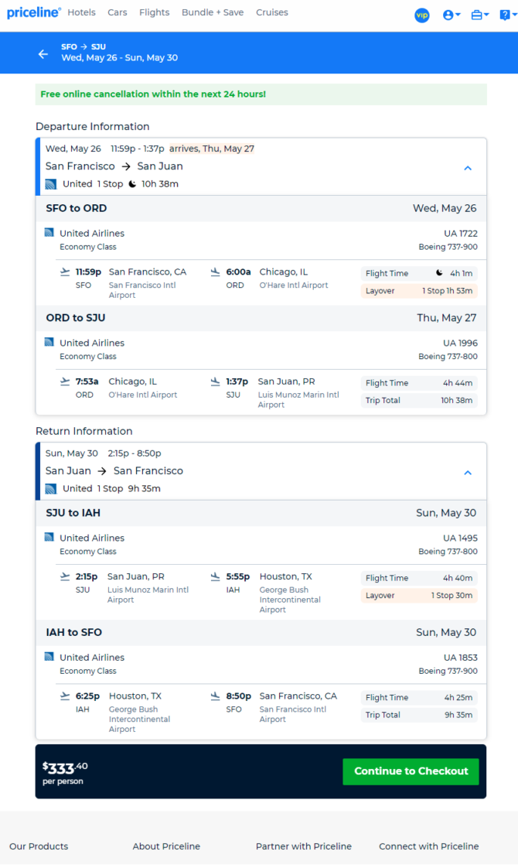
Task: Click flight number UA 1722
Action: [x=461, y=234]
